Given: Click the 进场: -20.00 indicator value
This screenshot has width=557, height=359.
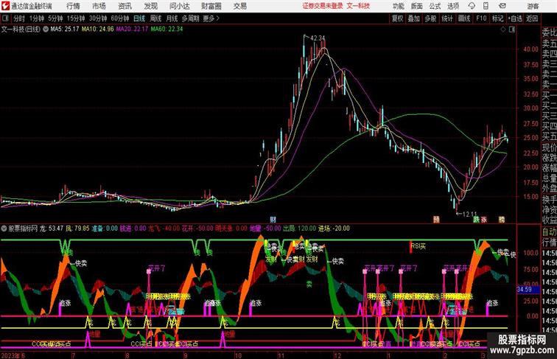Looking at the screenshot, I should pyautogui.click(x=334, y=229).
